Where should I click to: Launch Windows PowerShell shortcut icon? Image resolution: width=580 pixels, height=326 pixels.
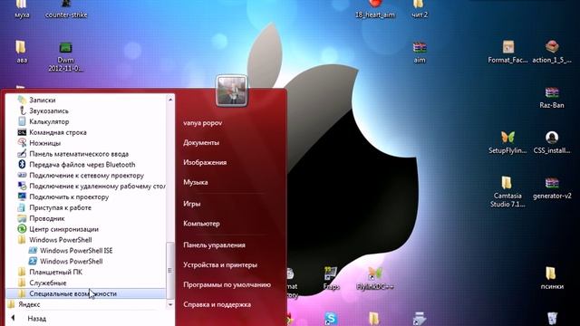33,261
